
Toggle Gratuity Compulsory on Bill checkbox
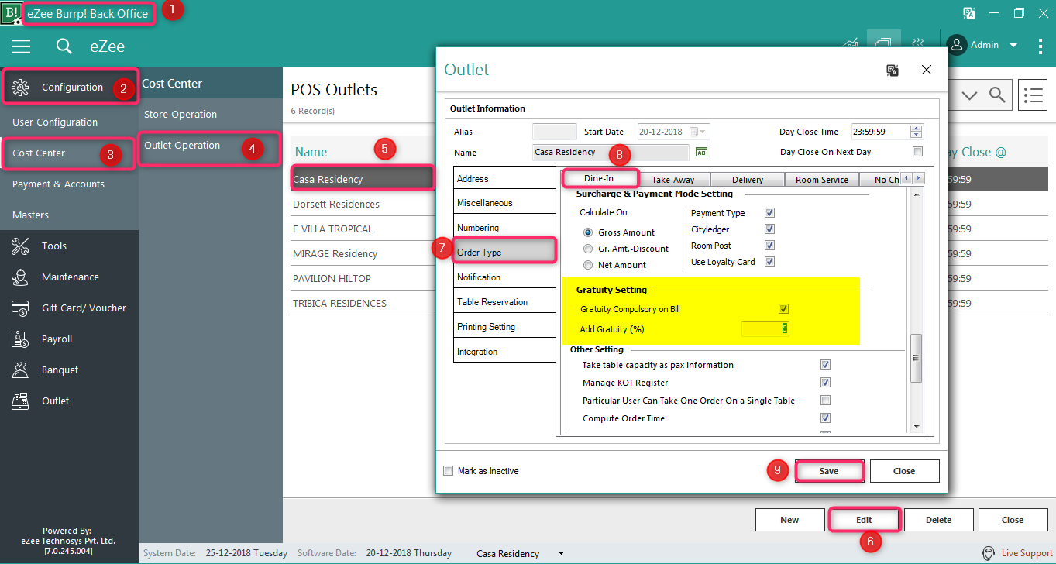[x=783, y=308]
